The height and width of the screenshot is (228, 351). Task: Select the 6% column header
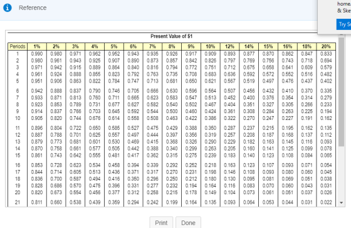(133, 46)
